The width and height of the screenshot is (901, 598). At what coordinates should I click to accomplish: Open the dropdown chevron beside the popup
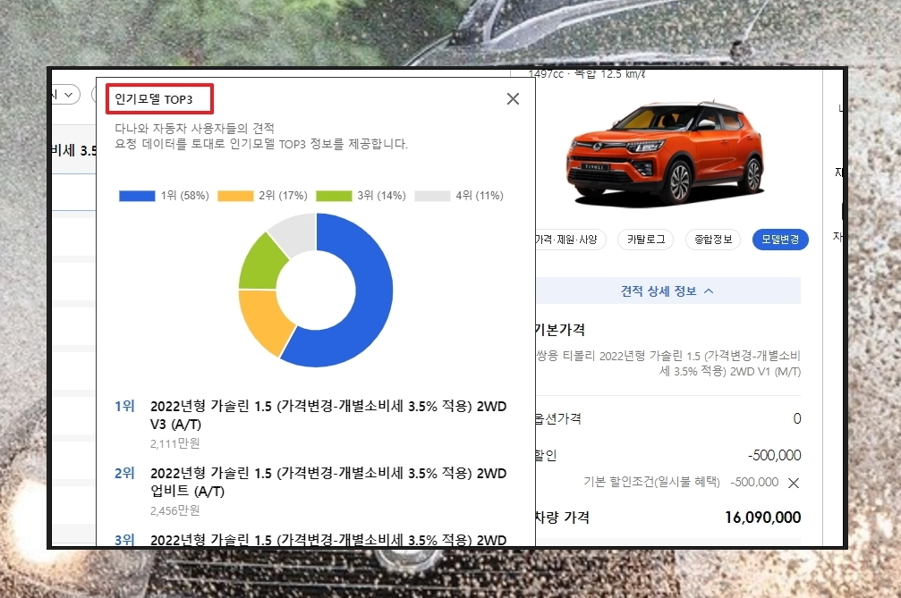click(x=68, y=94)
